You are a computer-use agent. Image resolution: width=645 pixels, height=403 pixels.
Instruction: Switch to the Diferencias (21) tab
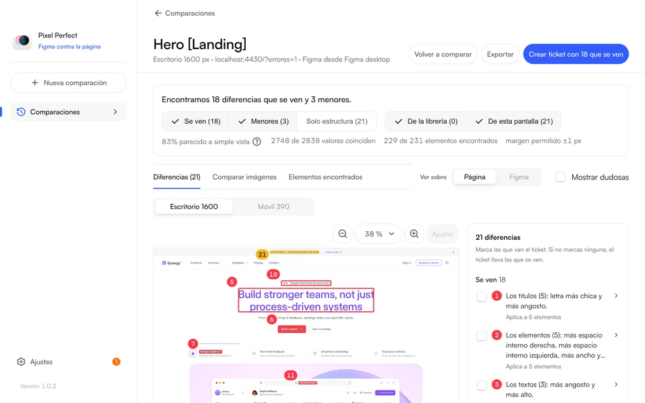point(177,177)
